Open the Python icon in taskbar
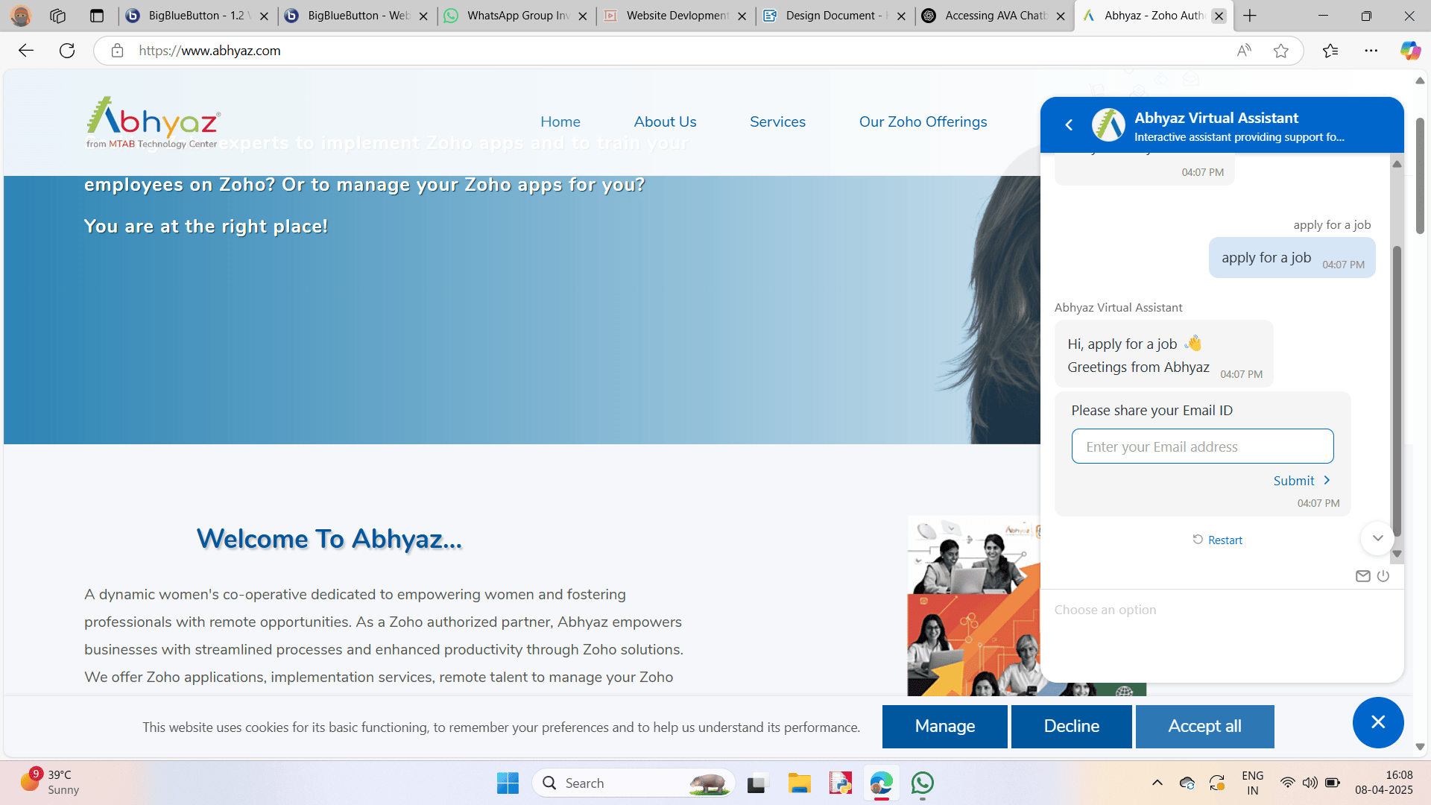 (841, 783)
